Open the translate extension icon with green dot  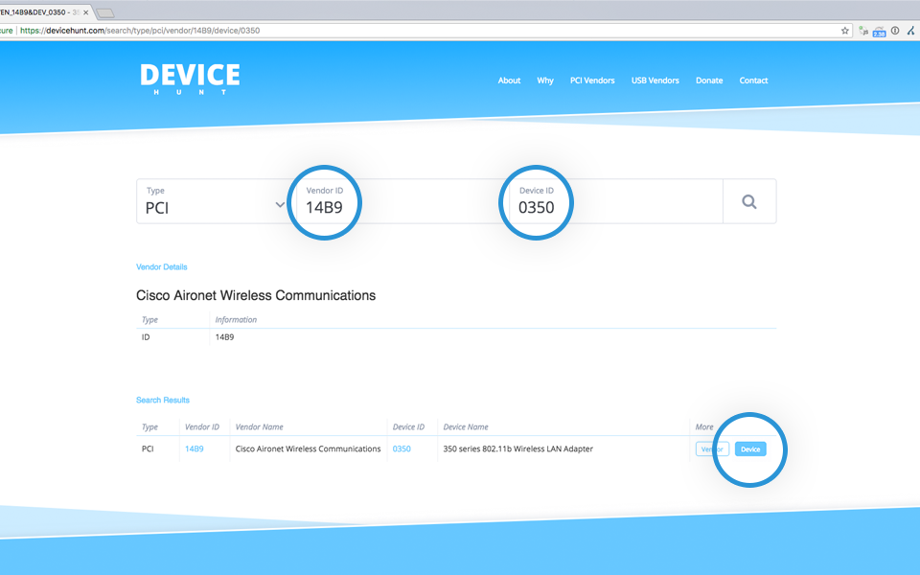pos(863,31)
